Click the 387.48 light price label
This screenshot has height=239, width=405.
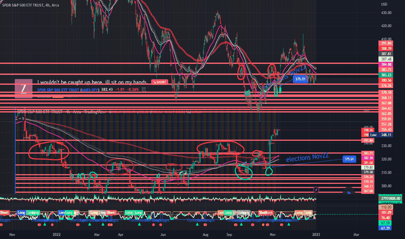(x=386, y=59)
